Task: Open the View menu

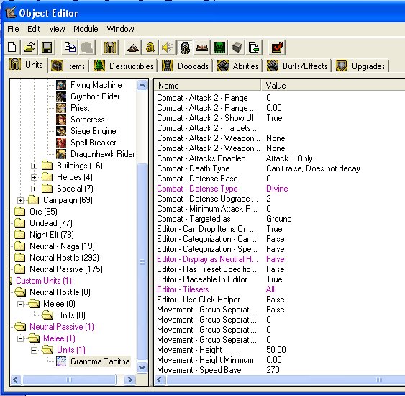Action: (x=57, y=29)
